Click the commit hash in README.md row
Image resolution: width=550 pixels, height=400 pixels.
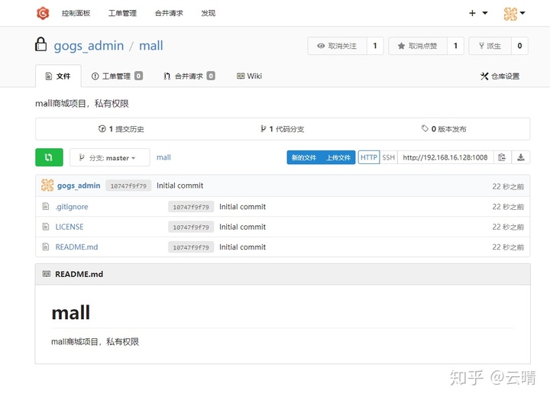(x=191, y=247)
